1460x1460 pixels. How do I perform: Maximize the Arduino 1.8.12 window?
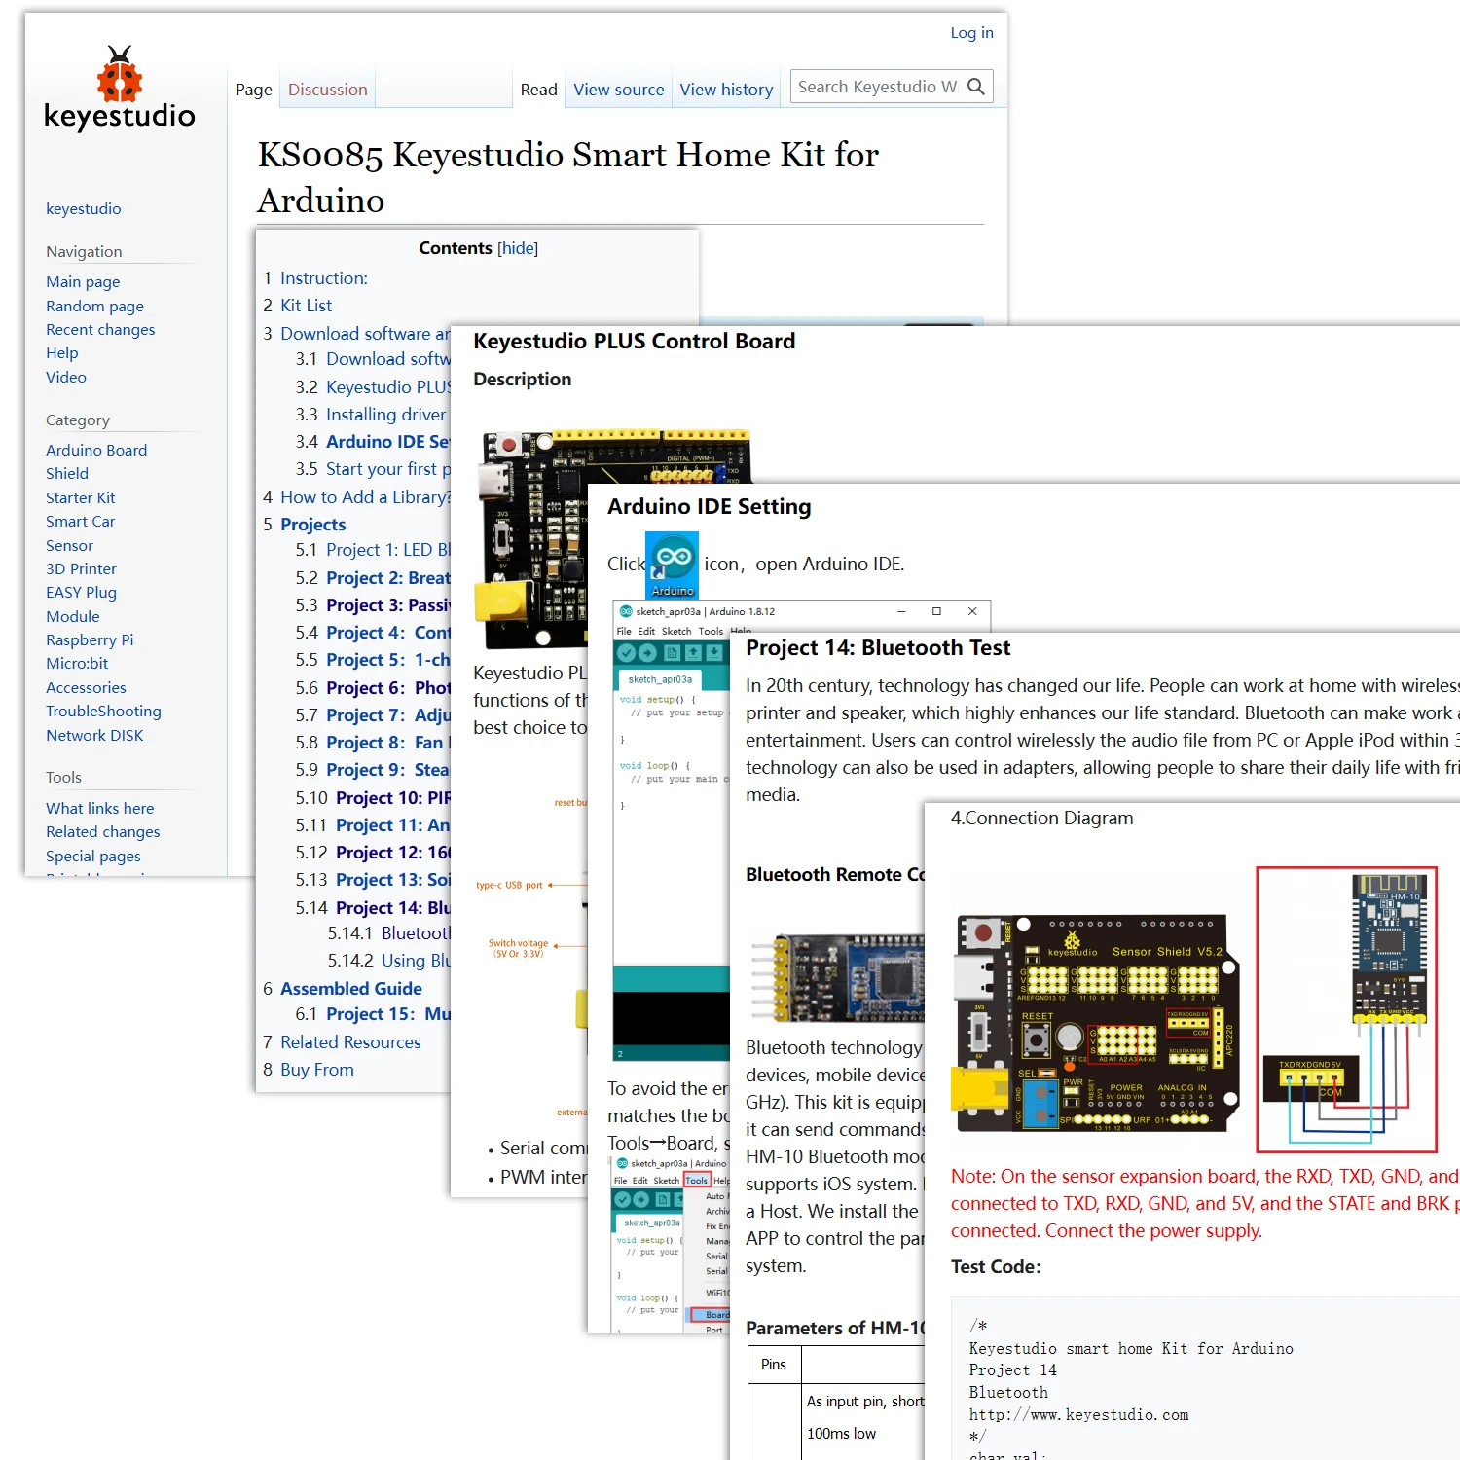(936, 611)
